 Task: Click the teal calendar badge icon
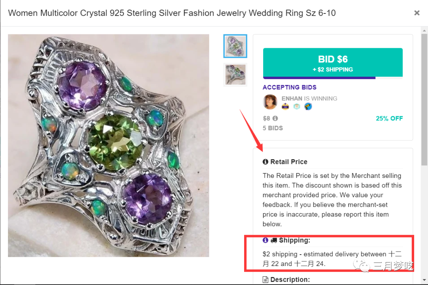tap(297, 106)
